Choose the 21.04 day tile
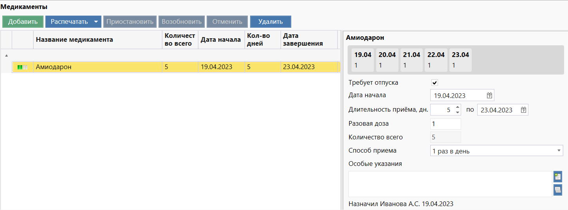This screenshot has height=210, width=568. click(x=411, y=60)
